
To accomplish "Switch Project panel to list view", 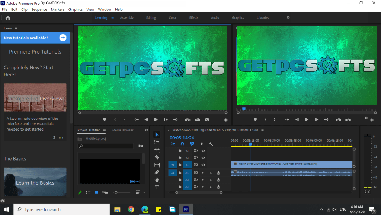I will (88, 192).
